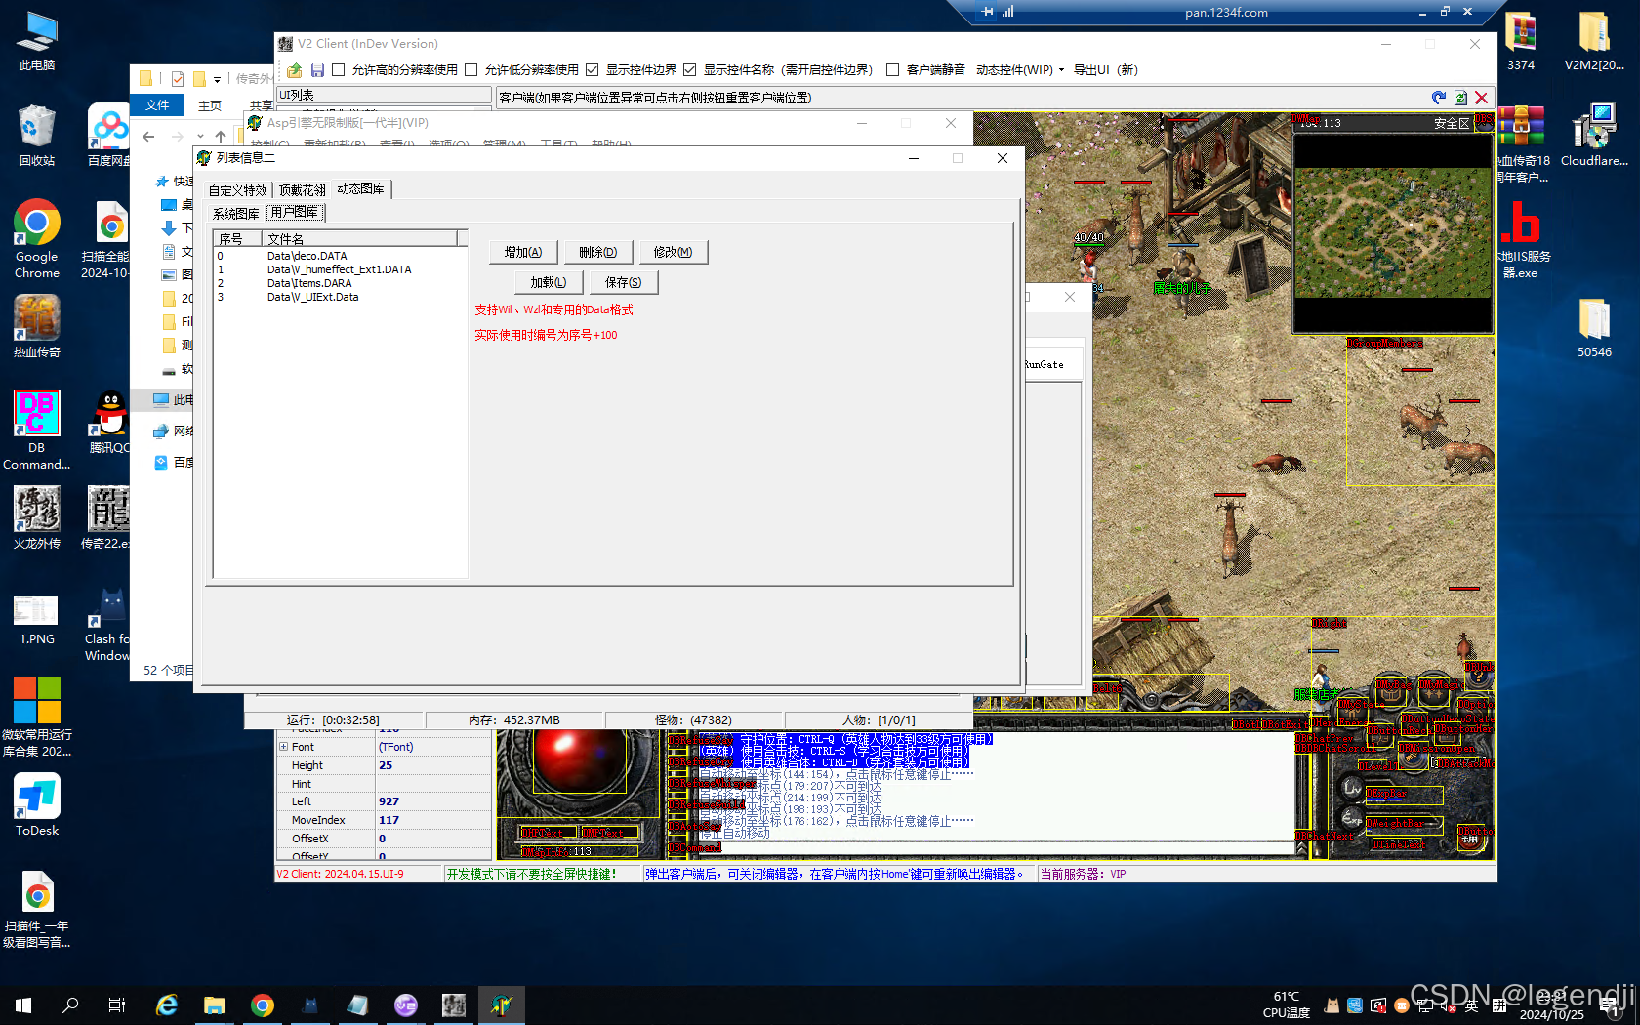Toggle 允许高的分辨率使用 checkbox

click(339, 69)
